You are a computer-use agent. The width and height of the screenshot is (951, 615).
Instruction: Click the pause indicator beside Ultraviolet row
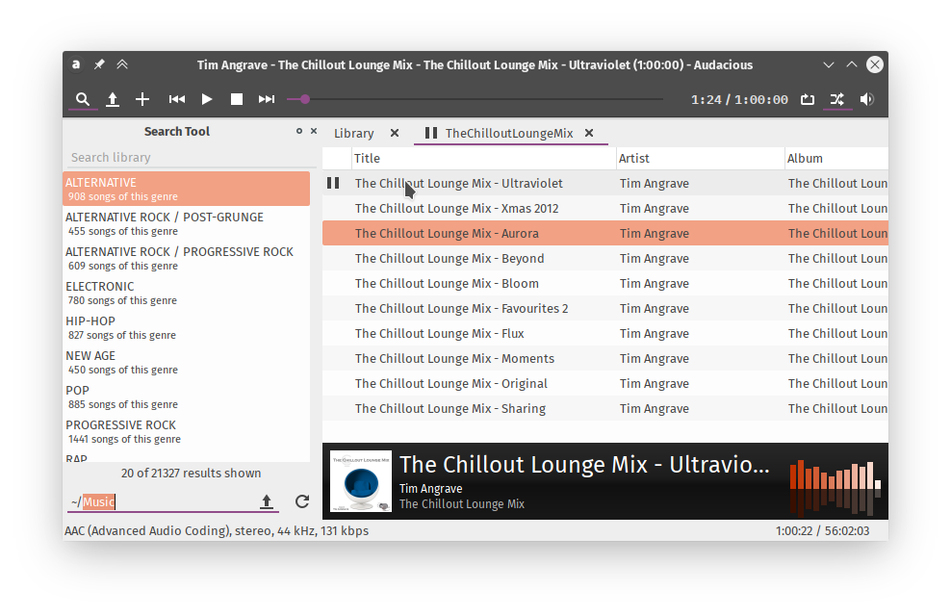(333, 183)
